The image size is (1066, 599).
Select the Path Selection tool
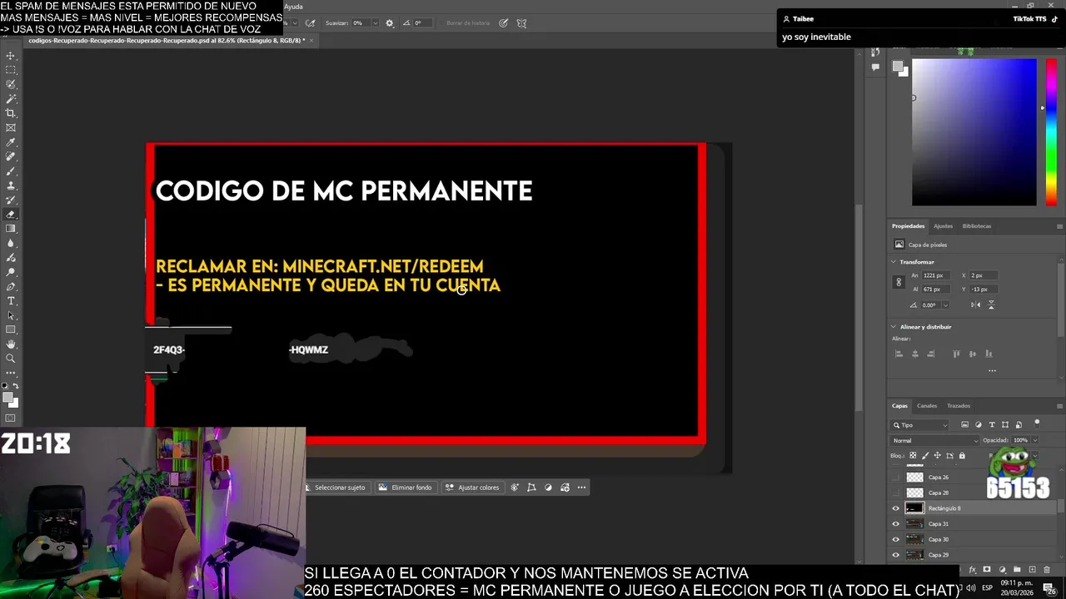11,315
